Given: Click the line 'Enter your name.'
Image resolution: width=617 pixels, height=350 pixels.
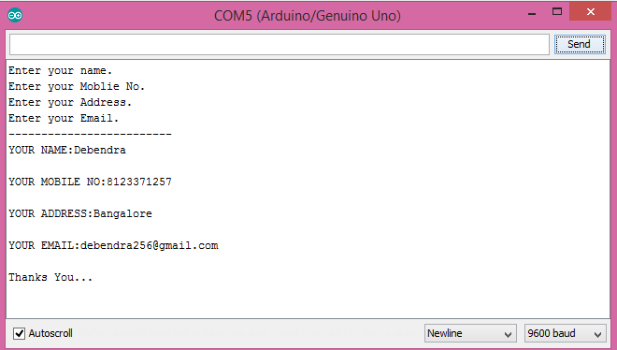Looking at the screenshot, I should [61, 71].
